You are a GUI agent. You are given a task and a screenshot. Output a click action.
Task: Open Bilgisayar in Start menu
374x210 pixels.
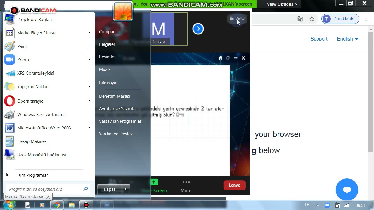point(108,83)
